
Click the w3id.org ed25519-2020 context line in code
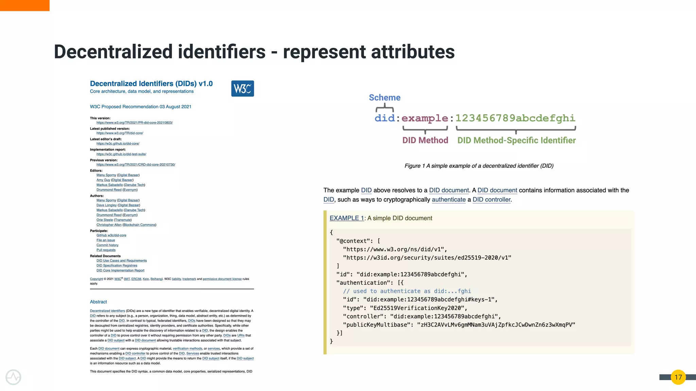pos(427,258)
